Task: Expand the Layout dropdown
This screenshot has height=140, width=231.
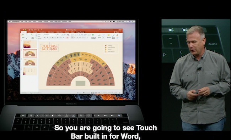Action: tap(39, 34)
